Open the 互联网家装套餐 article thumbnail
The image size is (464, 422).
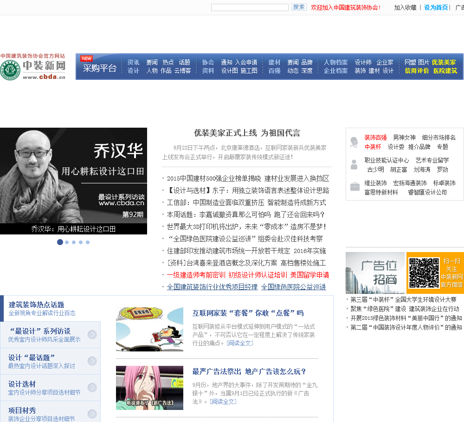pyautogui.click(x=149, y=329)
